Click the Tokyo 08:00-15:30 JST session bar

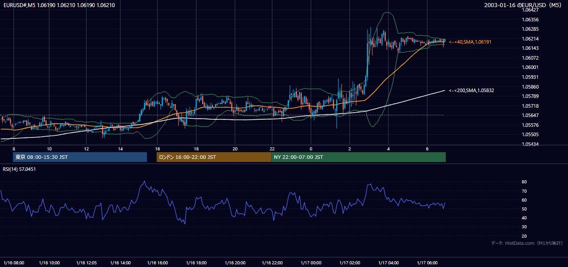[x=80, y=157]
